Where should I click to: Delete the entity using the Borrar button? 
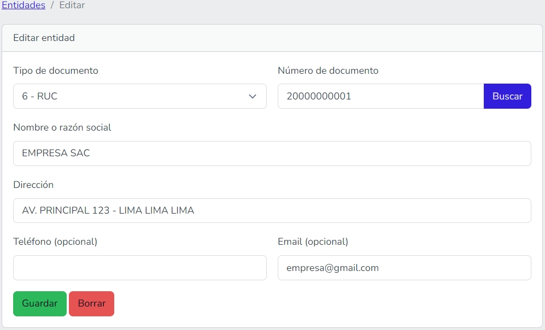91,304
